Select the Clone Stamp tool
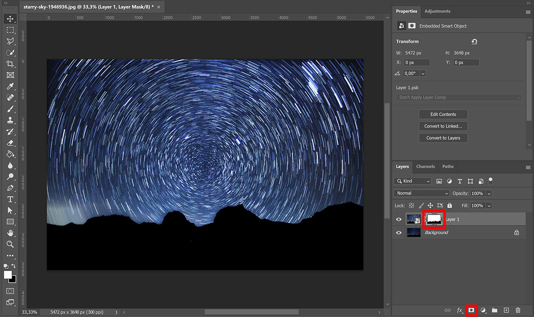 (x=10, y=120)
